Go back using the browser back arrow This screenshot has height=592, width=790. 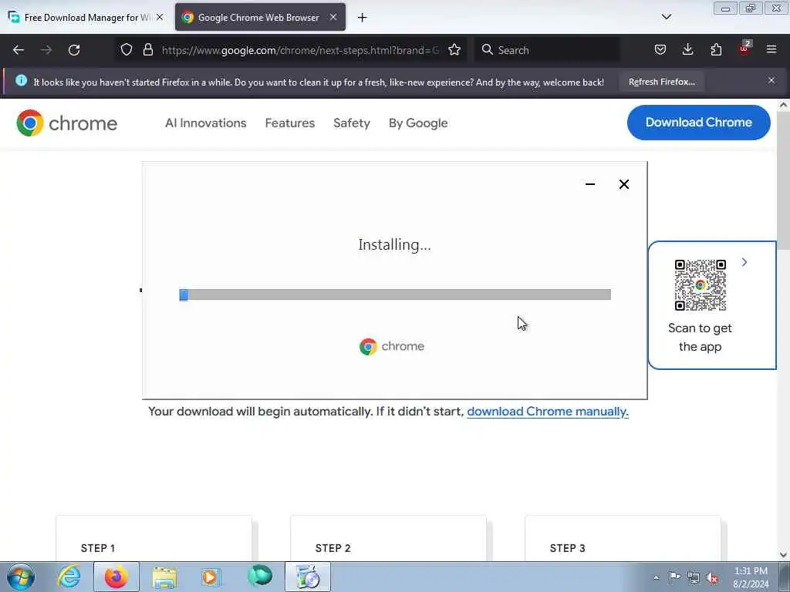(x=19, y=50)
